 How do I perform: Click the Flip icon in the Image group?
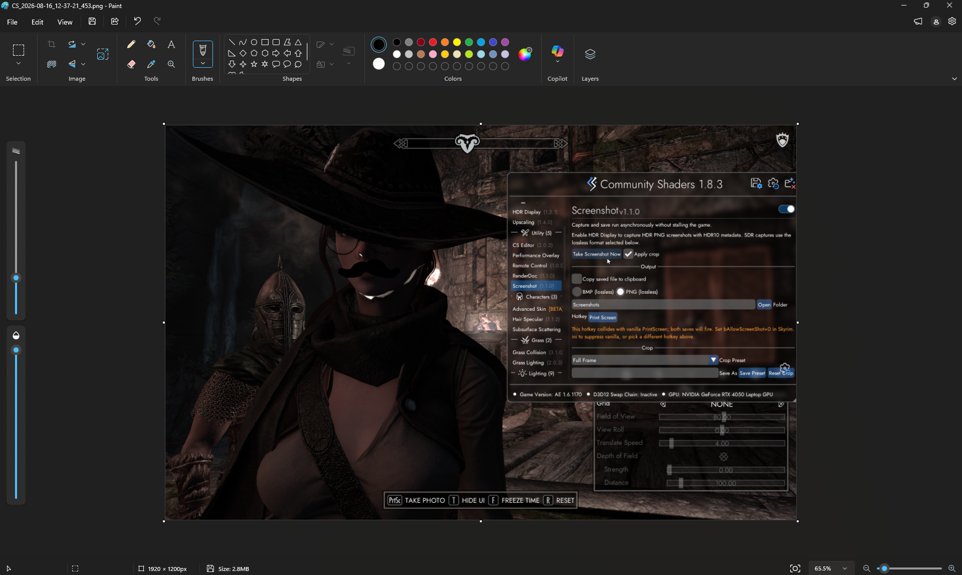coord(72,64)
